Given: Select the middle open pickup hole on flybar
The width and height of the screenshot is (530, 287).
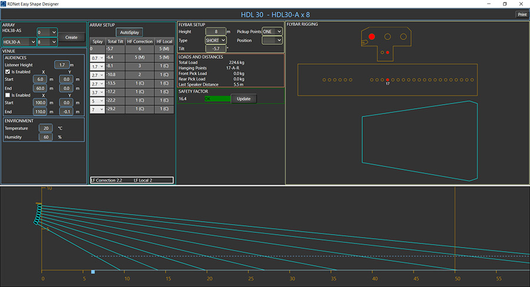Looking at the screenshot, I should [387, 36].
